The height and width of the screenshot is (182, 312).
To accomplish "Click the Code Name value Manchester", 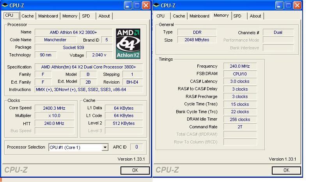I will (x=55, y=40).
